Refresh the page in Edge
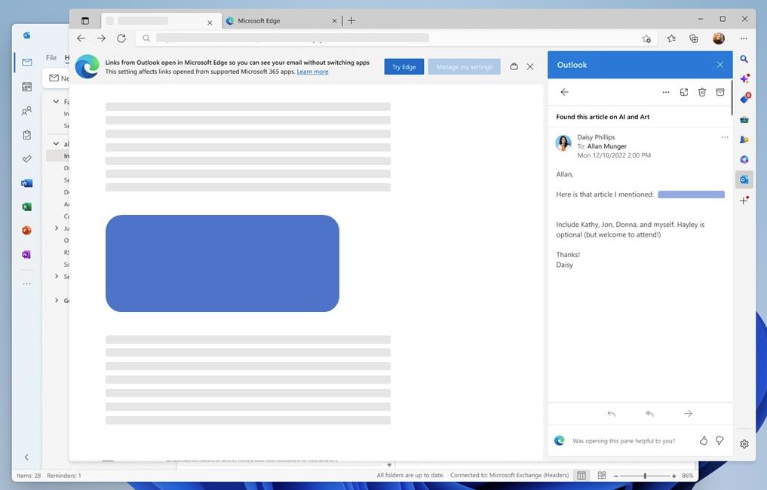This screenshot has width=767, height=490. 121,38
